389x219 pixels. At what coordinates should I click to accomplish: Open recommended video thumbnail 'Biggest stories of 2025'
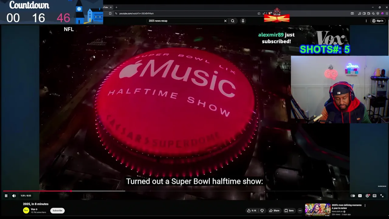318,210
